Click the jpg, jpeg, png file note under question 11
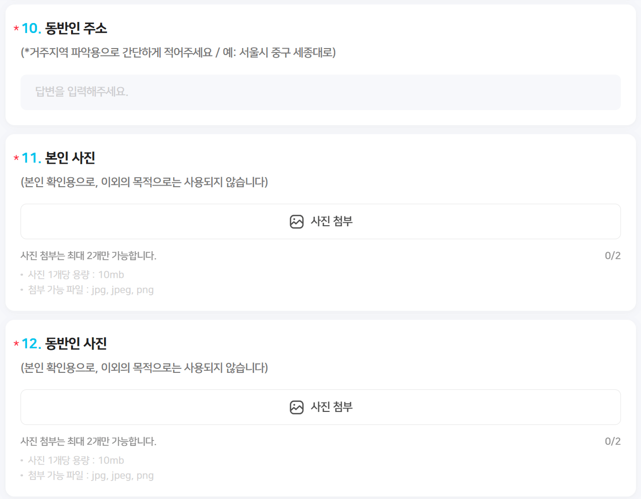The height and width of the screenshot is (499, 641). point(88,290)
